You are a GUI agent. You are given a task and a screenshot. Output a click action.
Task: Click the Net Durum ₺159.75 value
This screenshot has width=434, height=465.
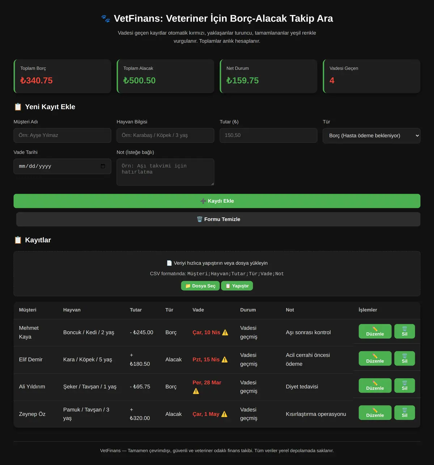pos(243,80)
